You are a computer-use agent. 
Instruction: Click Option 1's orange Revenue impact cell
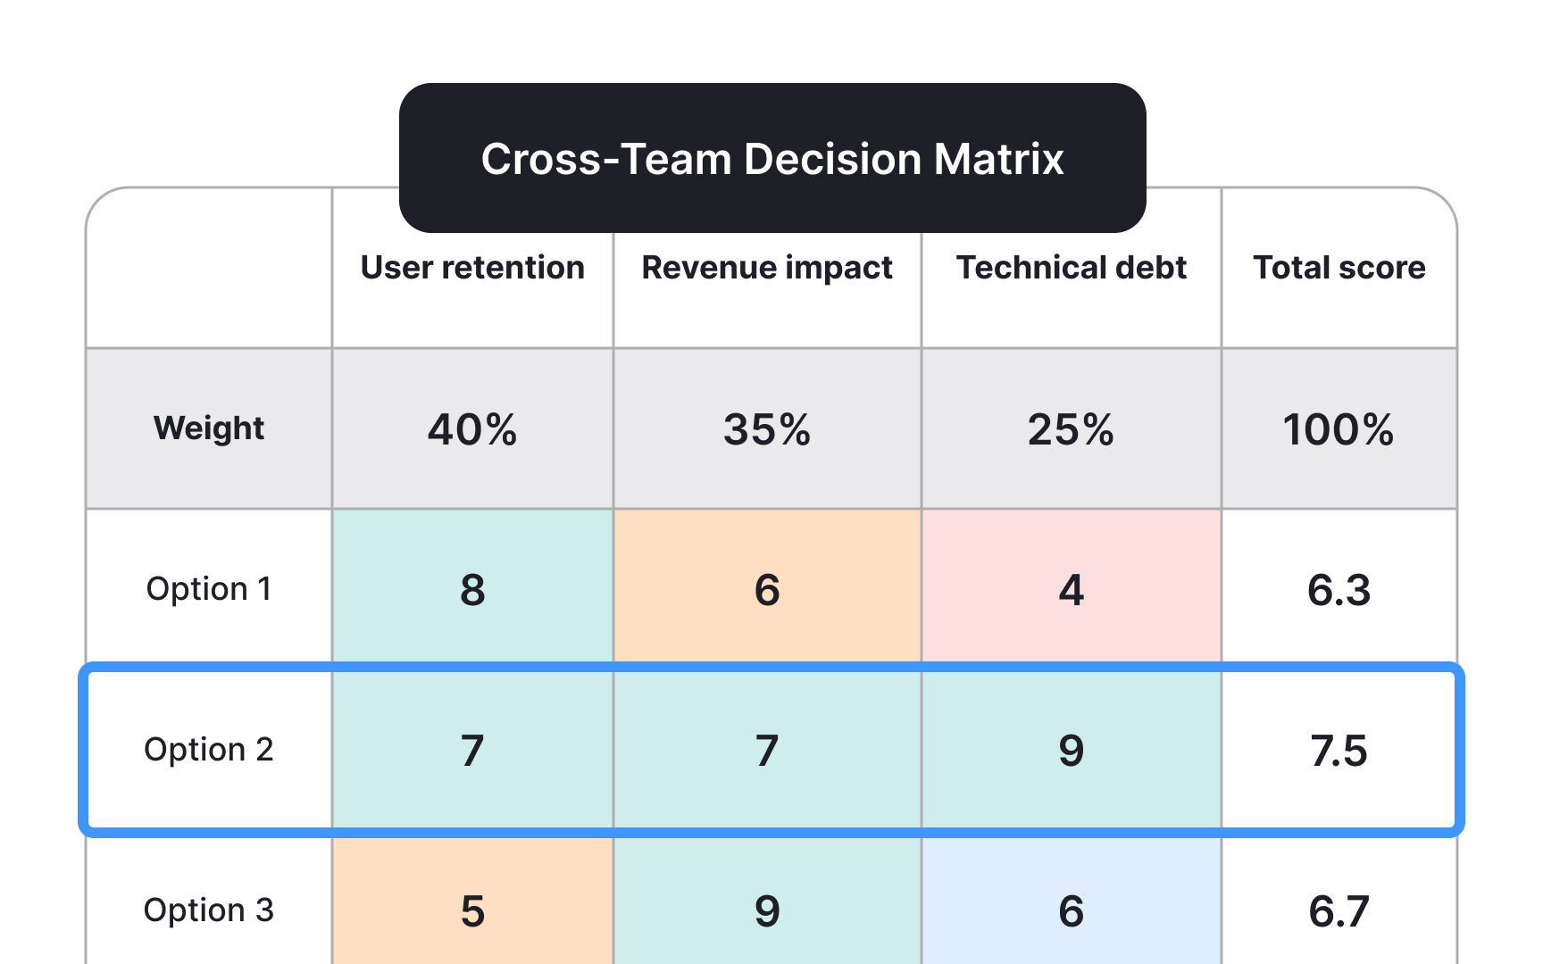click(767, 589)
